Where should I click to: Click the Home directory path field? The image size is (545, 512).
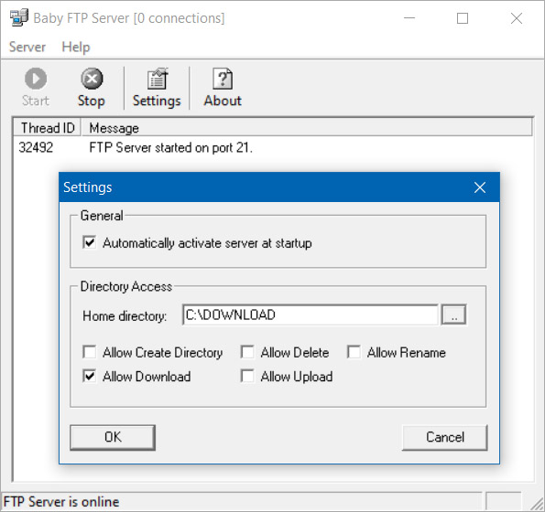click(310, 315)
